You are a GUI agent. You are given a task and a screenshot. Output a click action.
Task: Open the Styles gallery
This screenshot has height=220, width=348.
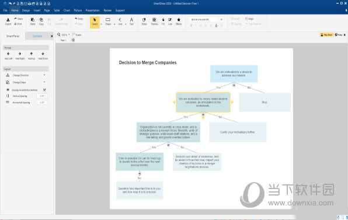tap(144, 21)
